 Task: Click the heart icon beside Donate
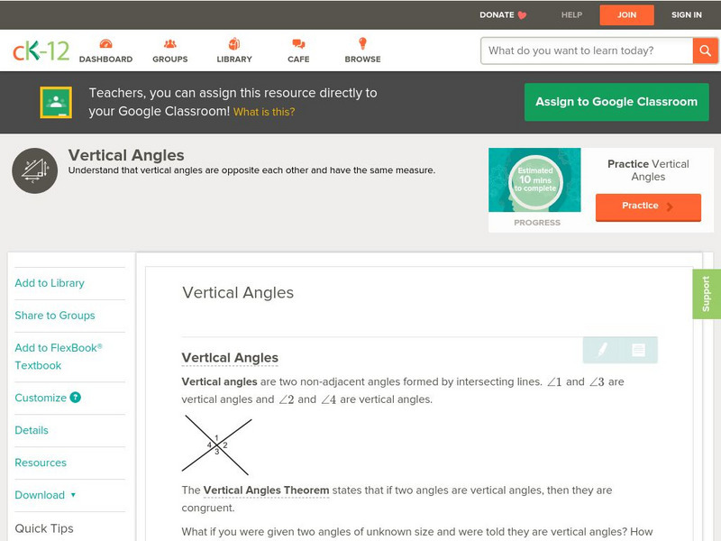pyautogui.click(x=522, y=15)
